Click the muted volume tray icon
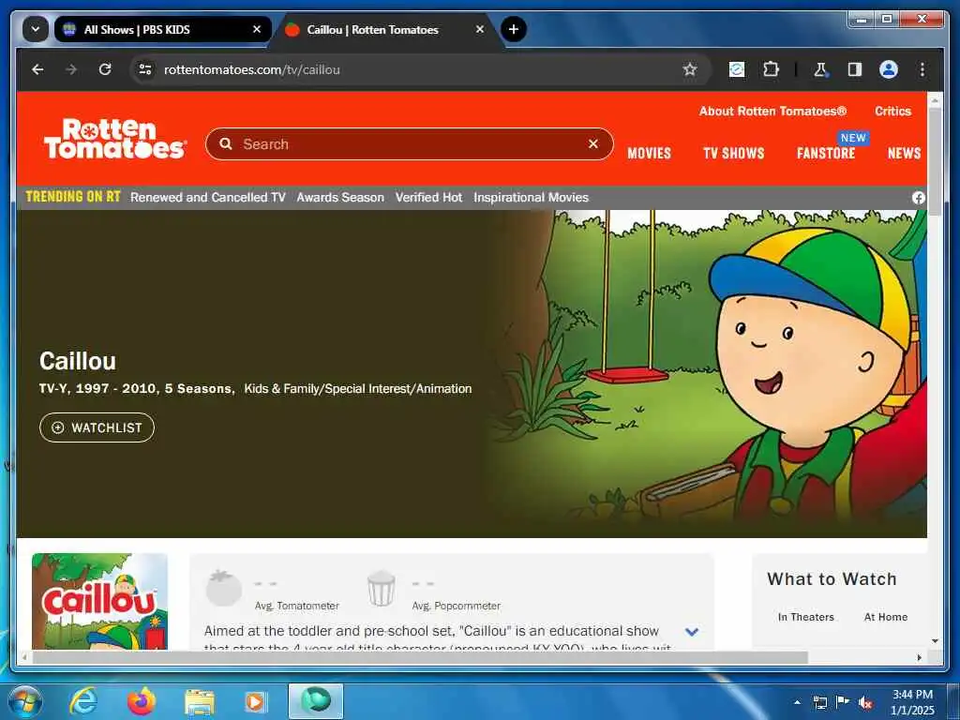This screenshot has width=960, height=720. point(865,703)
